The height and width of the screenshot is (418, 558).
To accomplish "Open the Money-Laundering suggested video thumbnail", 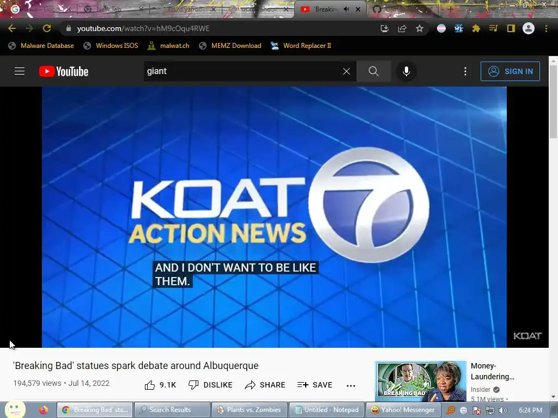I will (421, 382).
